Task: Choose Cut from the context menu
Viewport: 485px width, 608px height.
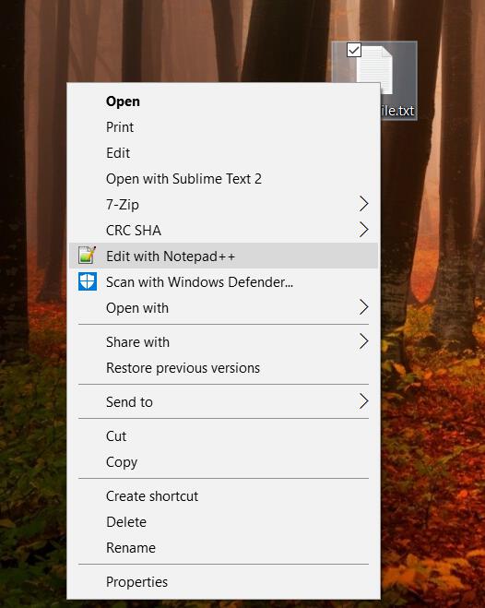Action: [x=223, y=436]
